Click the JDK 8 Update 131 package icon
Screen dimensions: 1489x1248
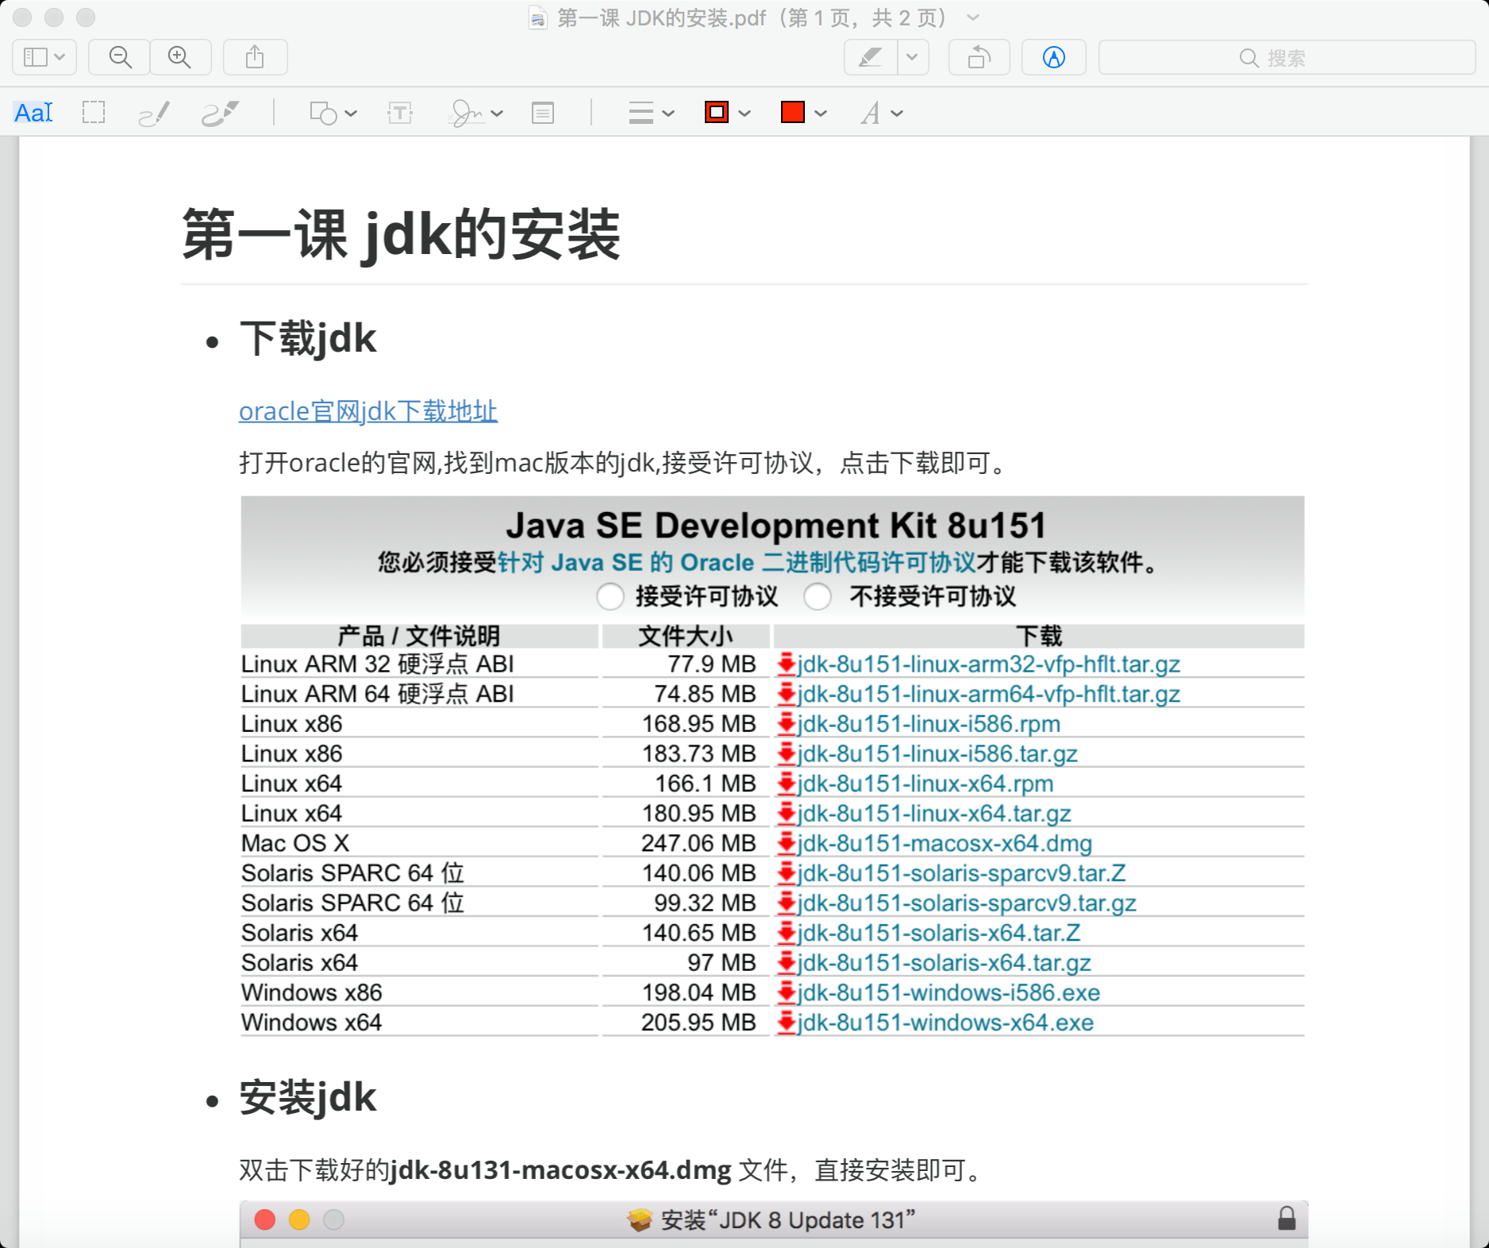639,1219
